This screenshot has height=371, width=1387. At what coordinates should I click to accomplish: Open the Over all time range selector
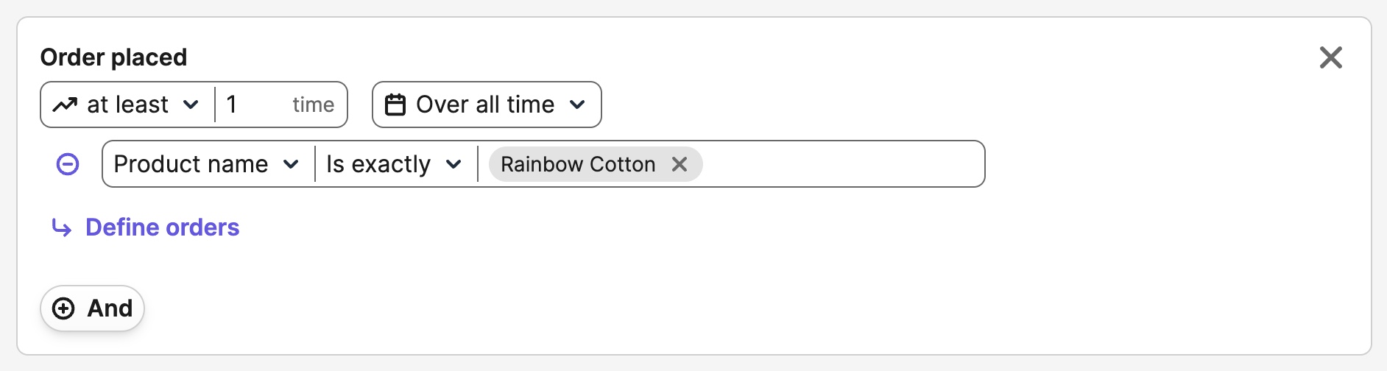coord(485,105)
